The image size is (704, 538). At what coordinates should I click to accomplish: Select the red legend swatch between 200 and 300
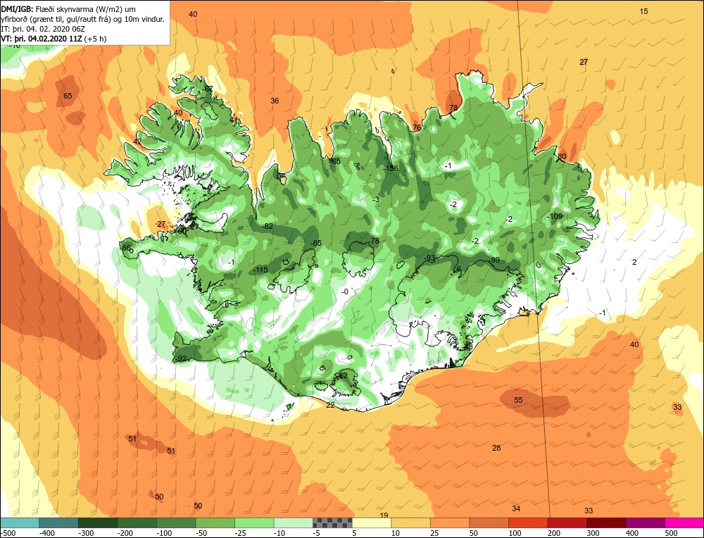click(x=567, y=523)
